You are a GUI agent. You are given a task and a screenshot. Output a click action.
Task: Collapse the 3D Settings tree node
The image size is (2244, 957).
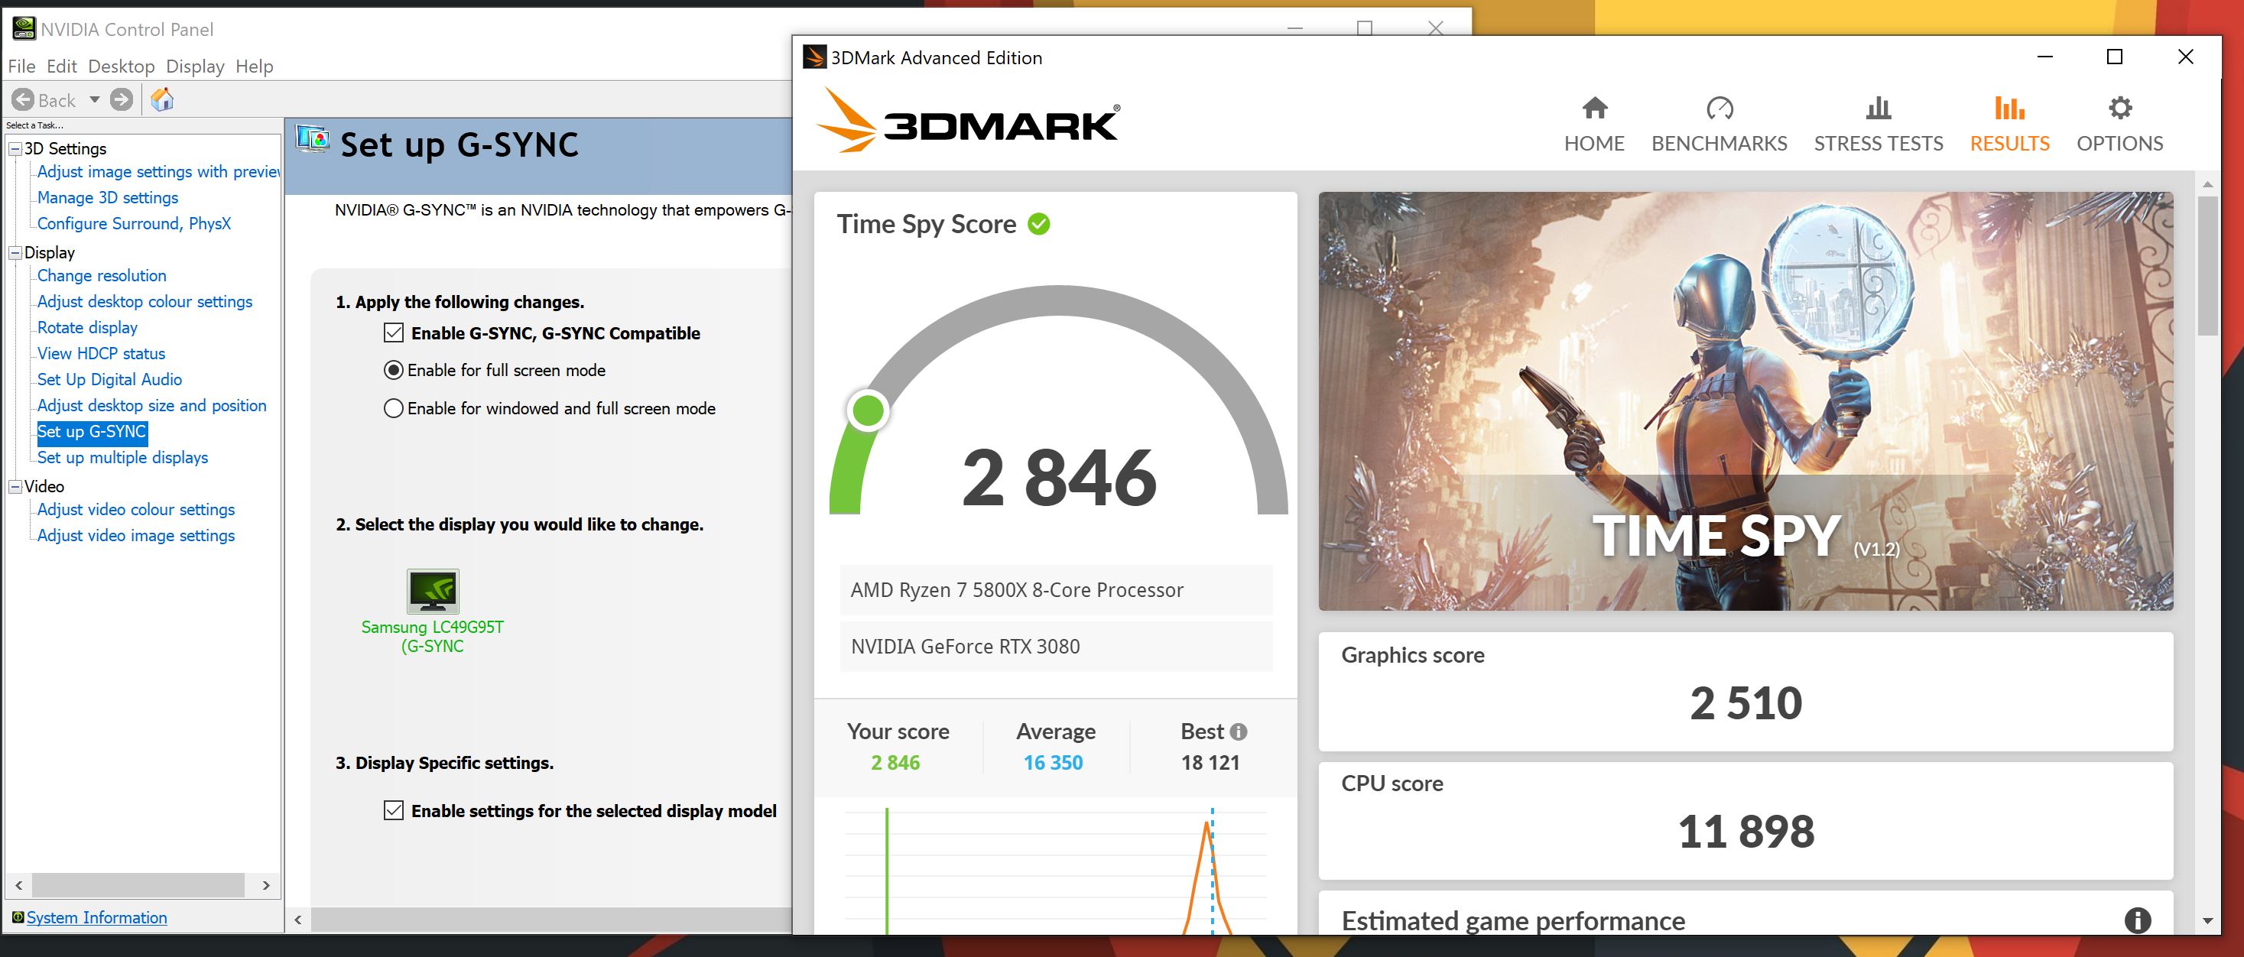(x=15, y=149)
